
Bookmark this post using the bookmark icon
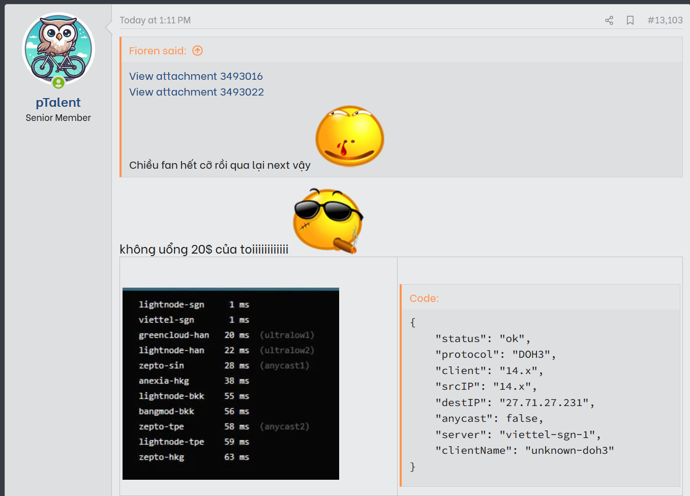tap(630, 20)
